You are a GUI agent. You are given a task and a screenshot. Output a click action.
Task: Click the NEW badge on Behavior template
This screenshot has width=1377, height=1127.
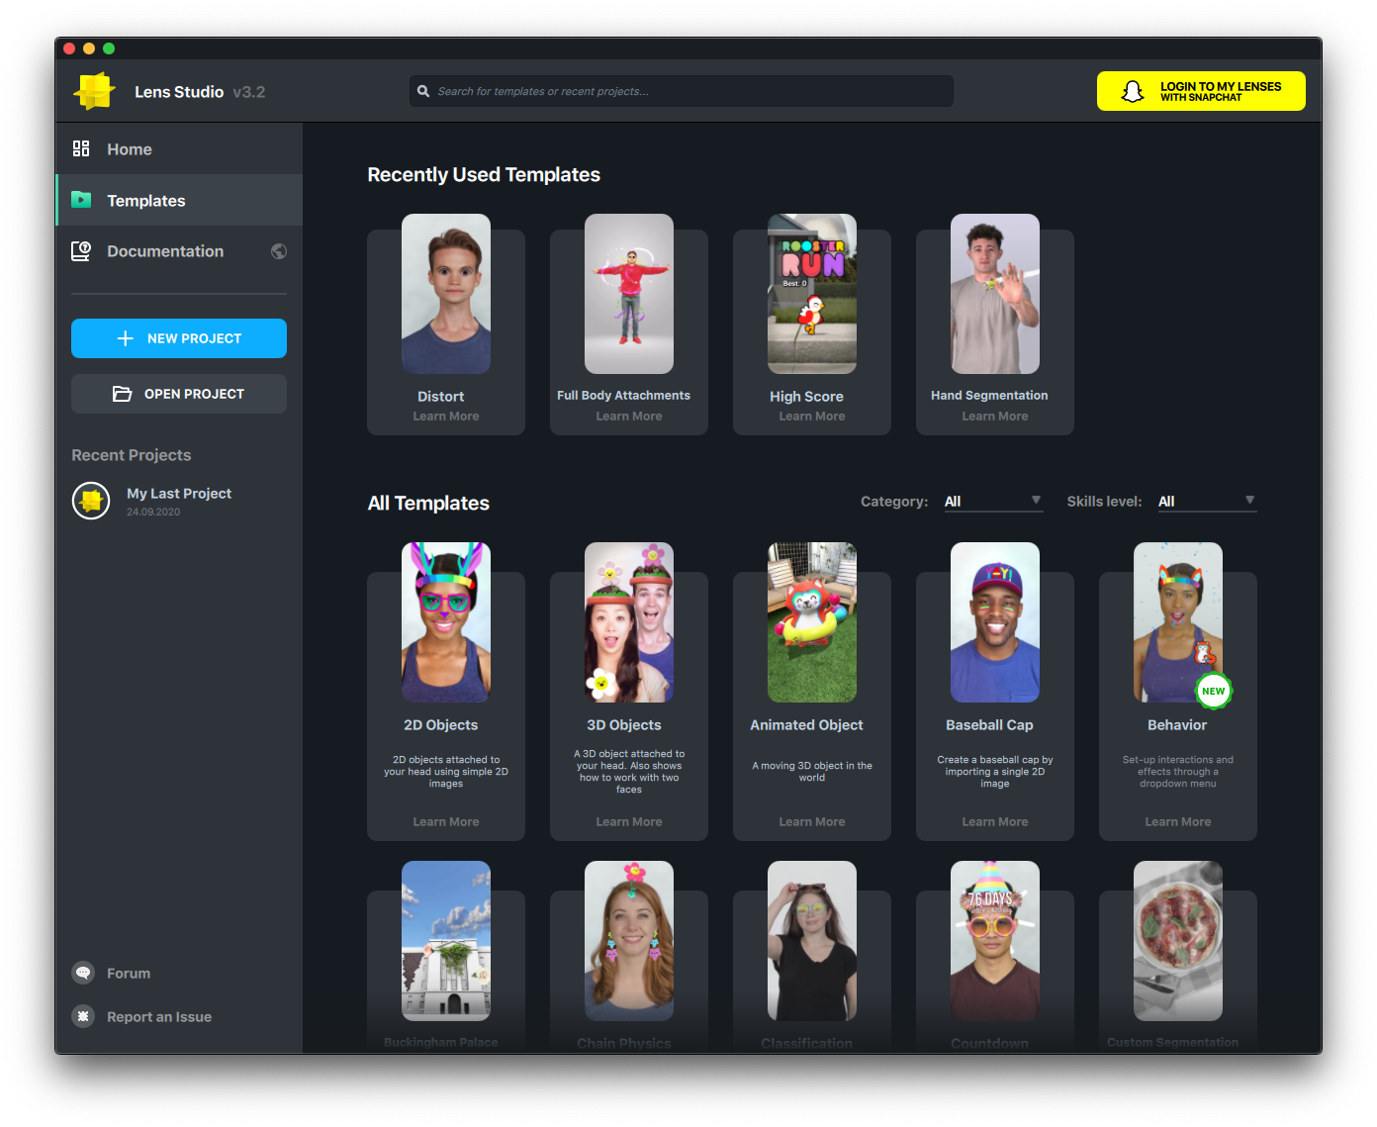point(1213,691)
